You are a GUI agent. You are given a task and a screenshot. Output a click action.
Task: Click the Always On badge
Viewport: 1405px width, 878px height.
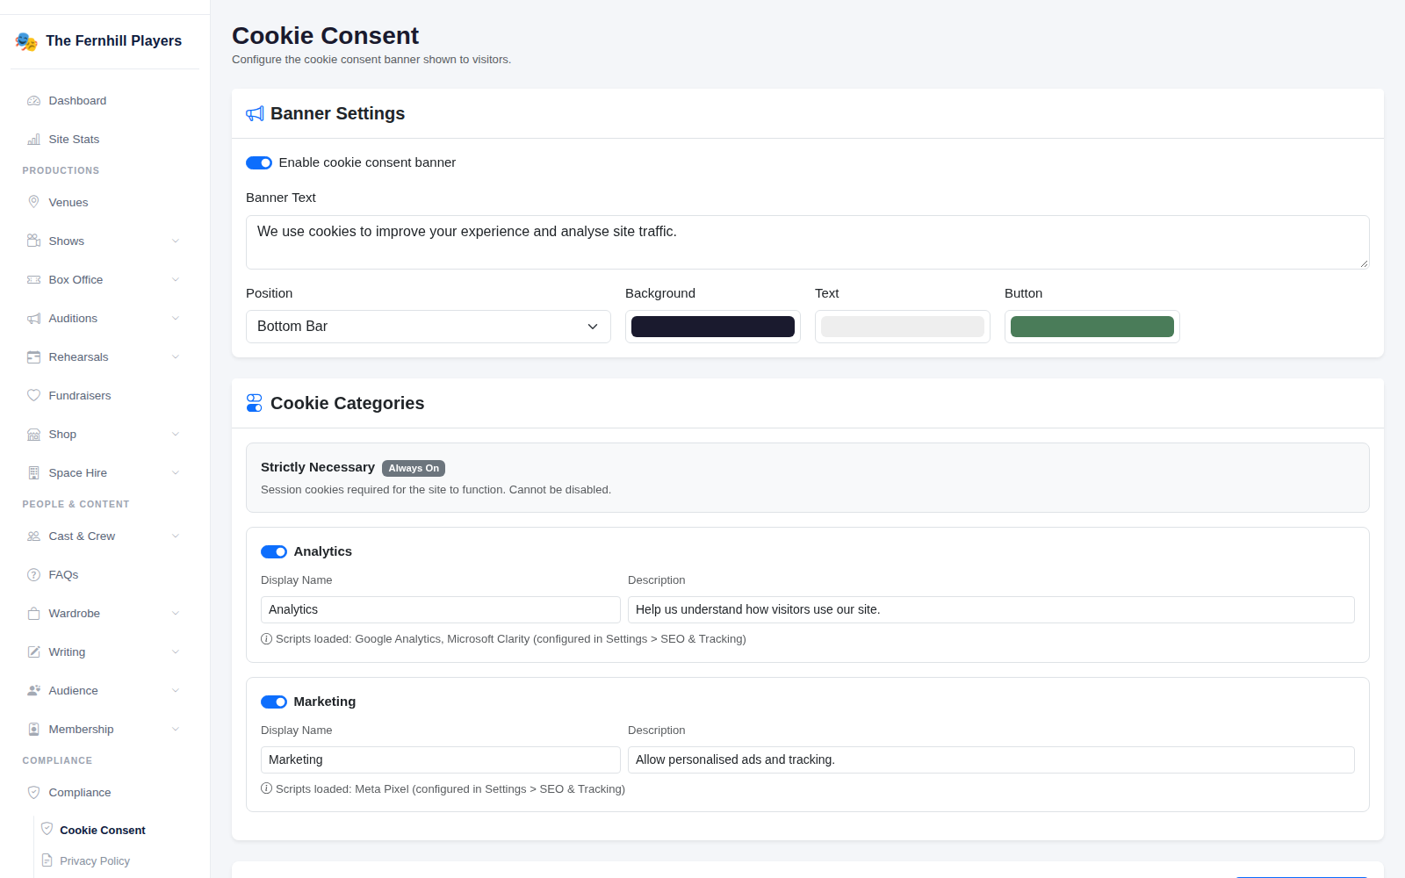click(x=414, y=469)
